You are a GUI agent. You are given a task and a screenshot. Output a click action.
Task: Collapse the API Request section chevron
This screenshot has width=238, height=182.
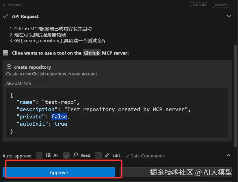tap(229, 16)
